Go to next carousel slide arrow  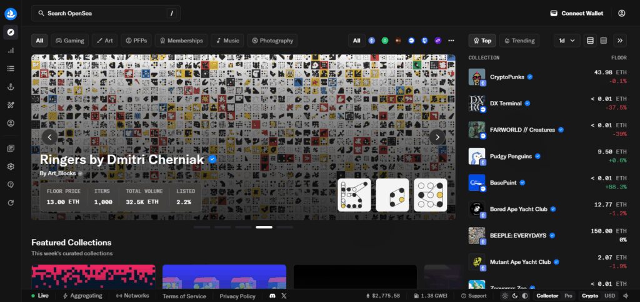coord(437,137)
